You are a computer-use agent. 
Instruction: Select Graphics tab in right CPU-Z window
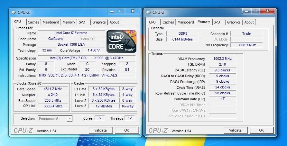(x=234, y=22)
